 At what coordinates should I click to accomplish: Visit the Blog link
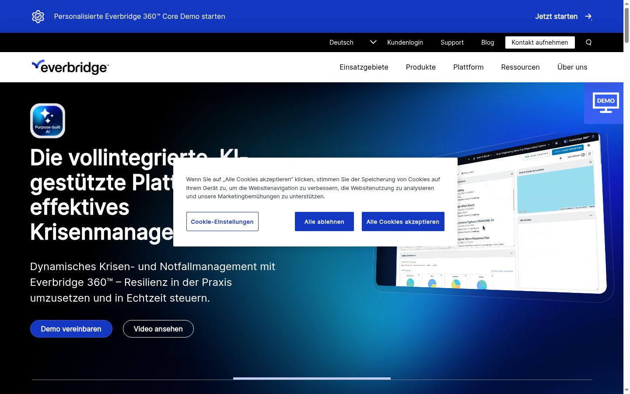(488, 42)
